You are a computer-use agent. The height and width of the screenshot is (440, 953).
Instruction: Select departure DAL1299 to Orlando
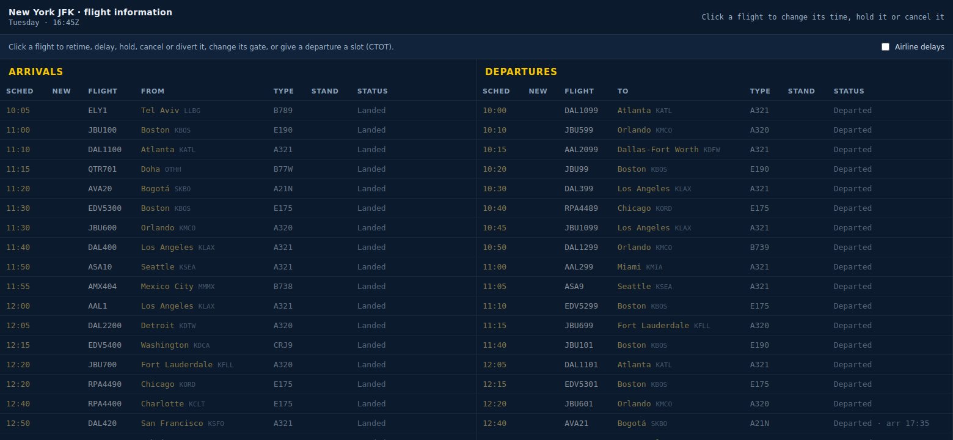click(715, 248)
